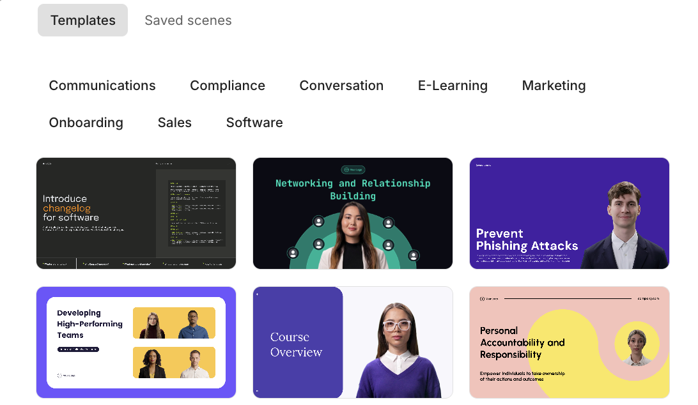Select the Compliance category filter
The height and width of the screenshot is (405, 698).
coord(228,86)
